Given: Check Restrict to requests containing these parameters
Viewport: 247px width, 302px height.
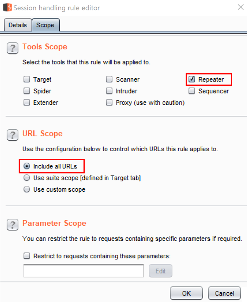Looking at the screenshot, I should (27, 256).
